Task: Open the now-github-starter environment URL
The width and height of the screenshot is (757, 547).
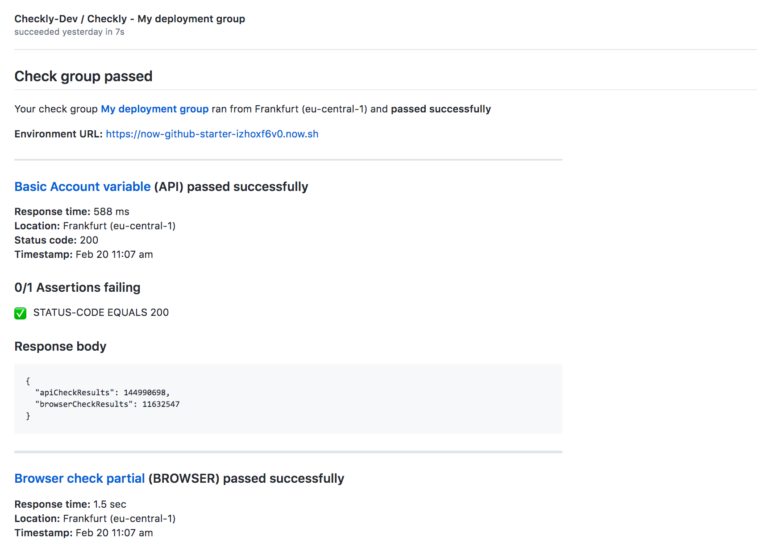Action: (x=212, y=134)
